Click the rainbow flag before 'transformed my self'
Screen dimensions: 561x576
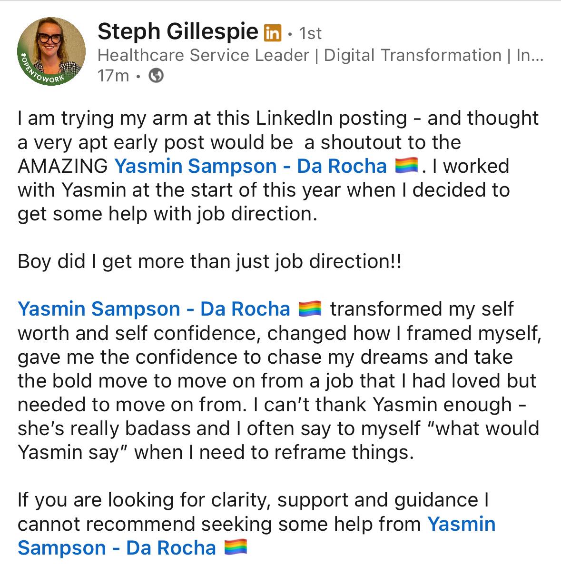tap(310, 309)
